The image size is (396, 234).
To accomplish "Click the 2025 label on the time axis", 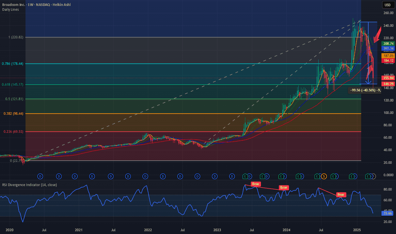I will [x=357, y=230].
